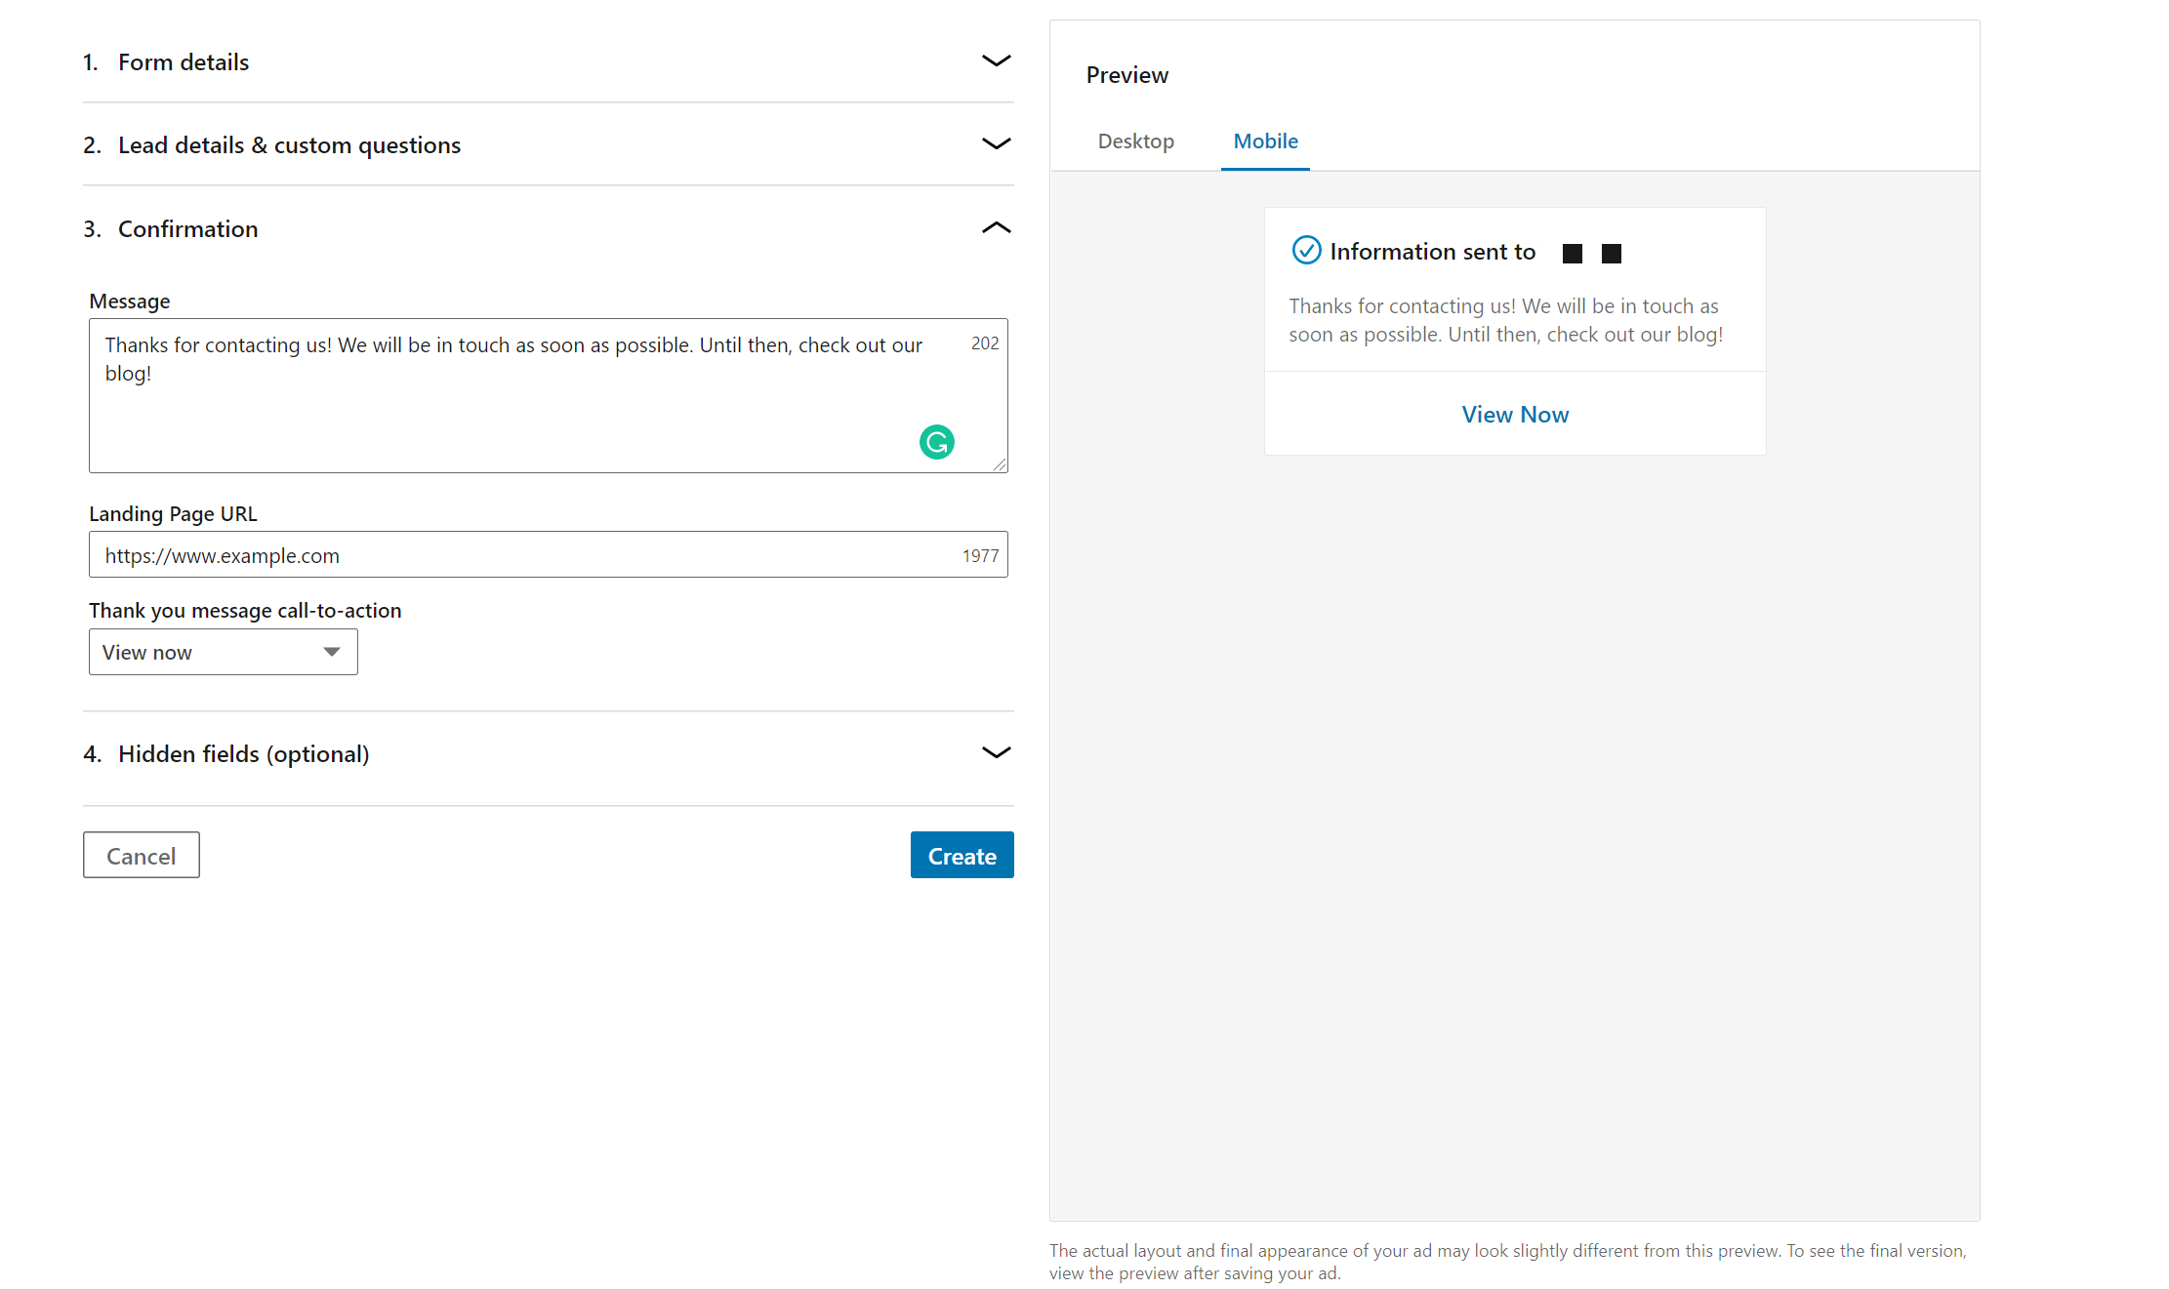Click the Hidden fields (optional) heading

(243, 754)
